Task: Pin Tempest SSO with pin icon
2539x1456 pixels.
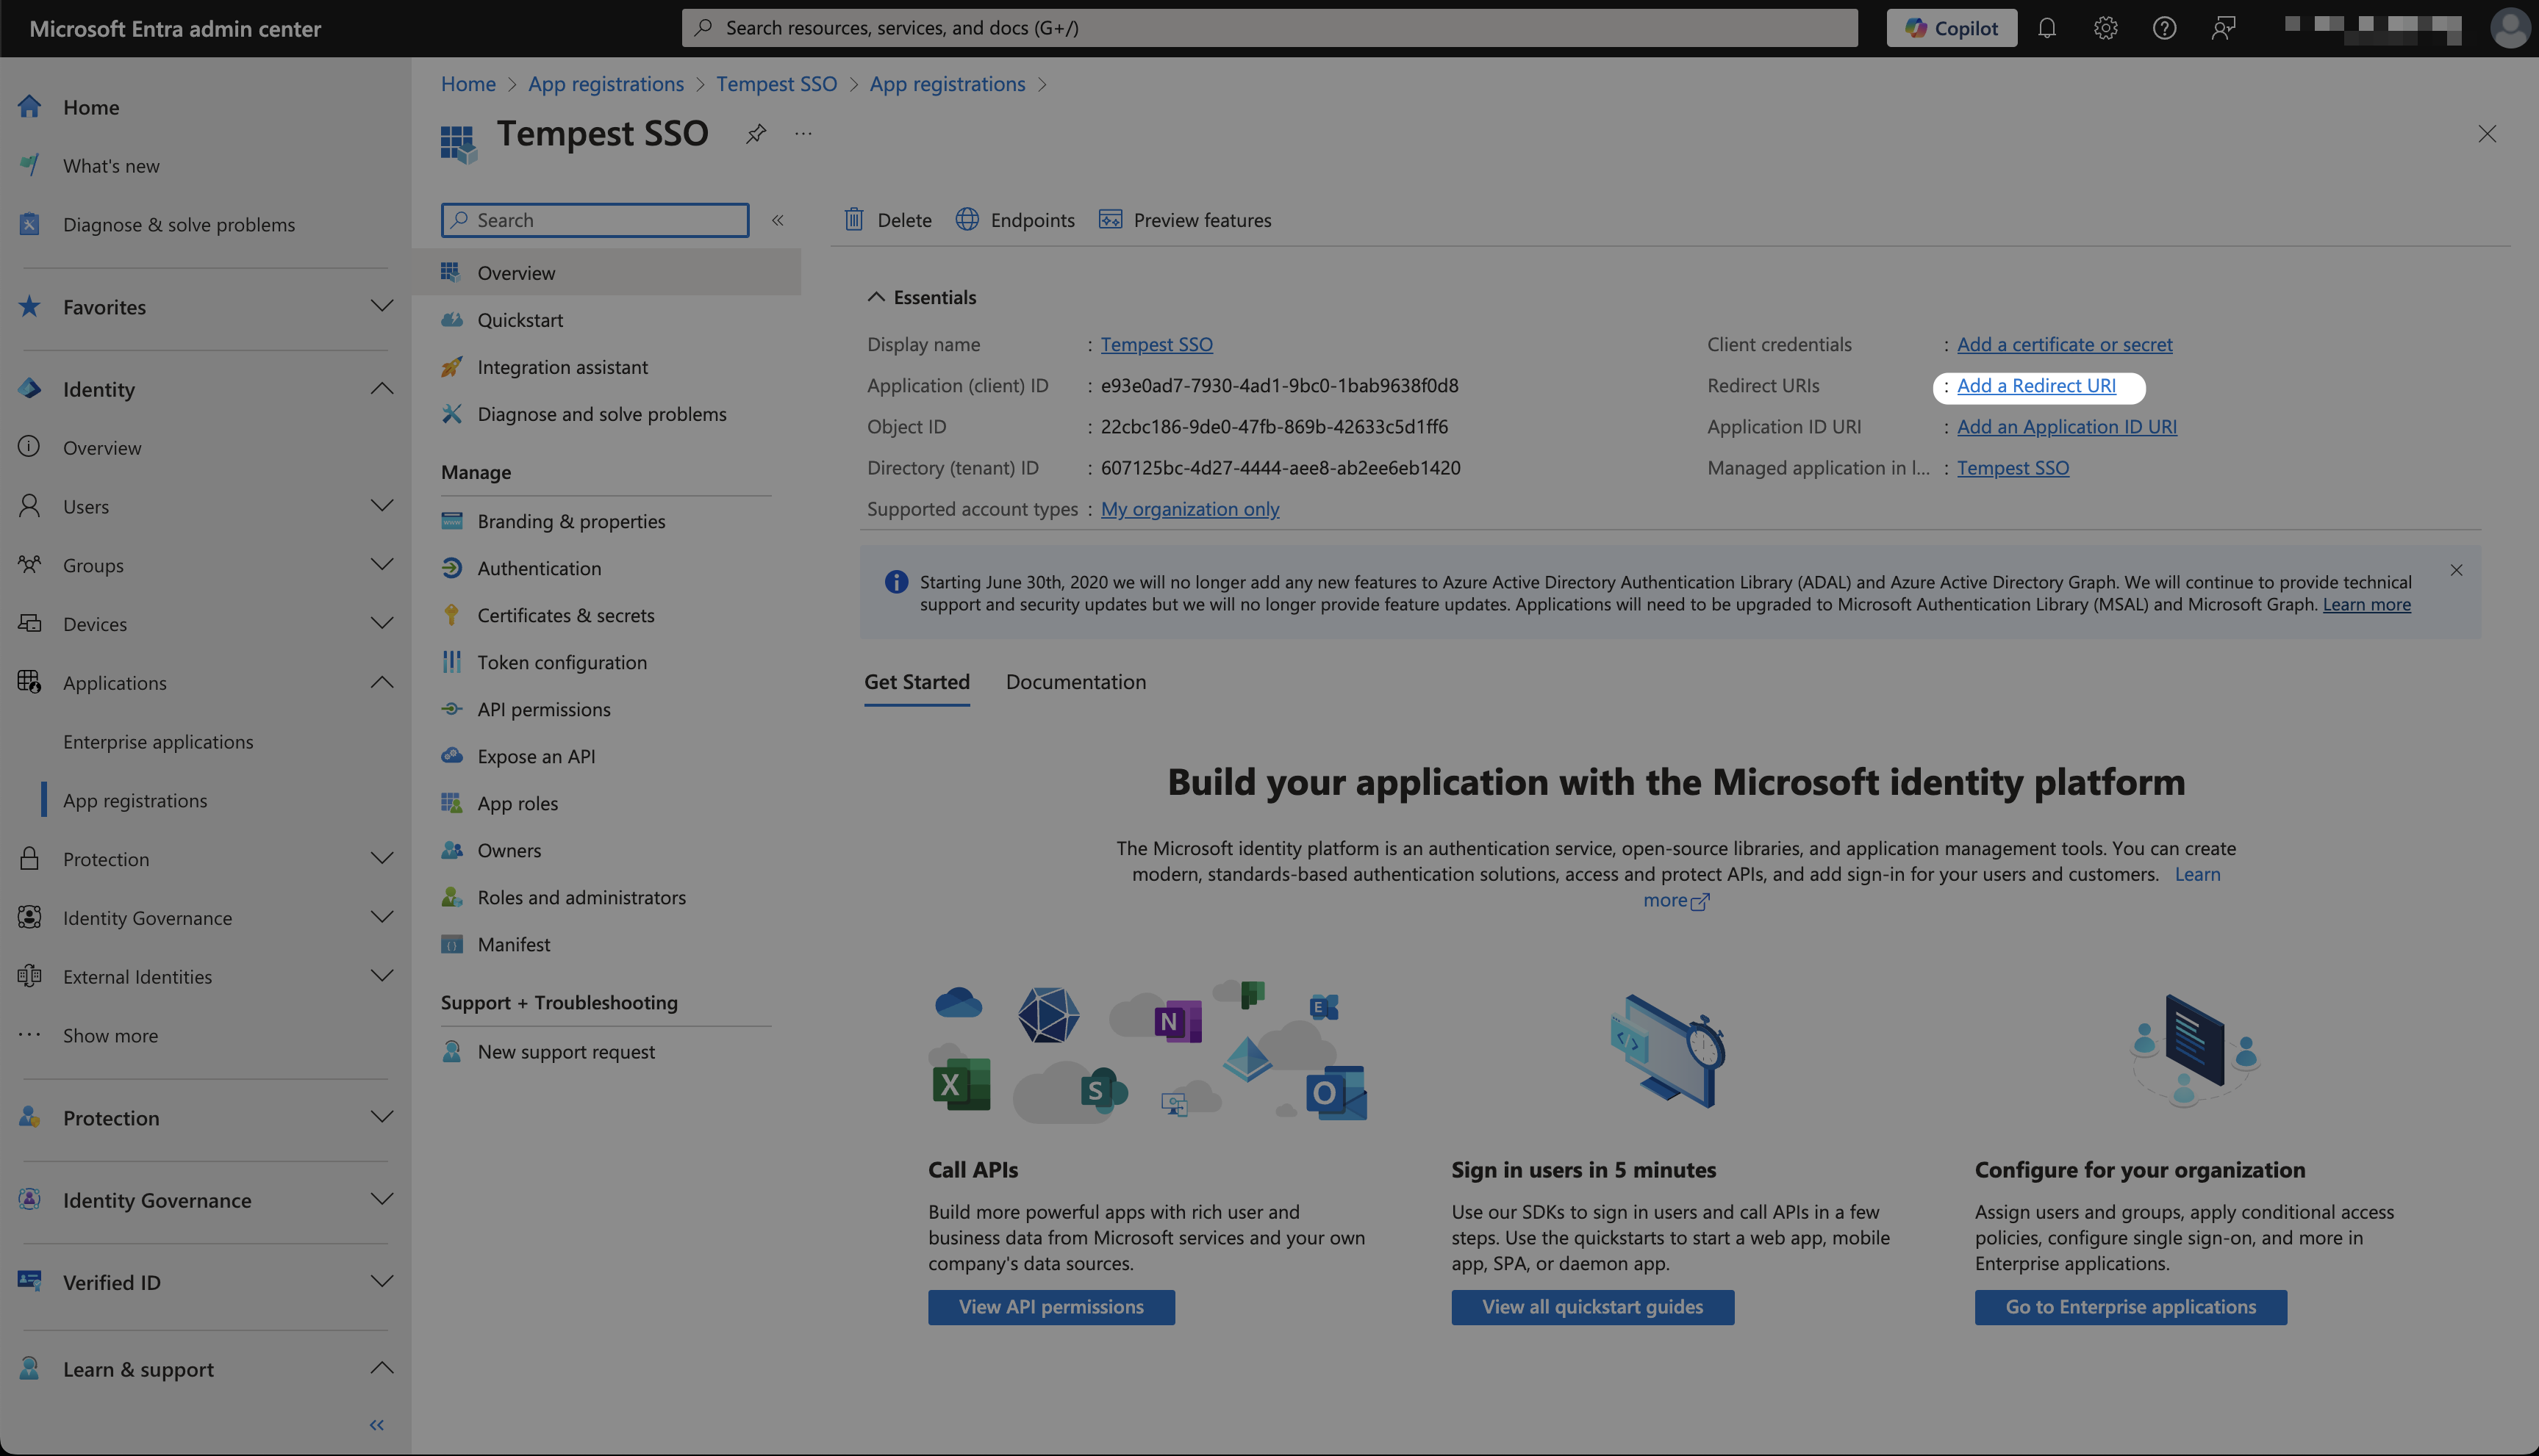Action: coord(755,133)
